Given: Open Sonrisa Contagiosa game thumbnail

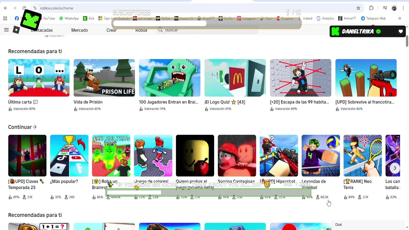Looking at the screenshot, I should point(237,156).
